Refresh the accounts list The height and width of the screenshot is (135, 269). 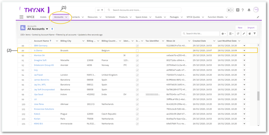pos(238,34)
